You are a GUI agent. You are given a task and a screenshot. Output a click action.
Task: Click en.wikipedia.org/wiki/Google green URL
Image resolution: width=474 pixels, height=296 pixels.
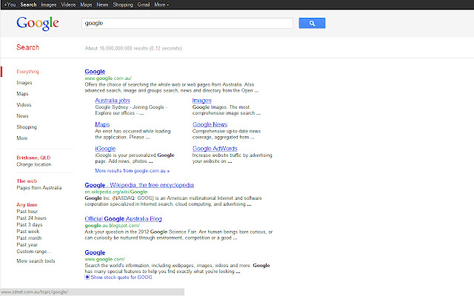click(x=116, y=192)
